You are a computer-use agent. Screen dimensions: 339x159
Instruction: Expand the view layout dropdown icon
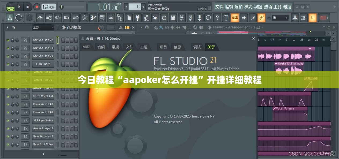click(x=226, y=18)
